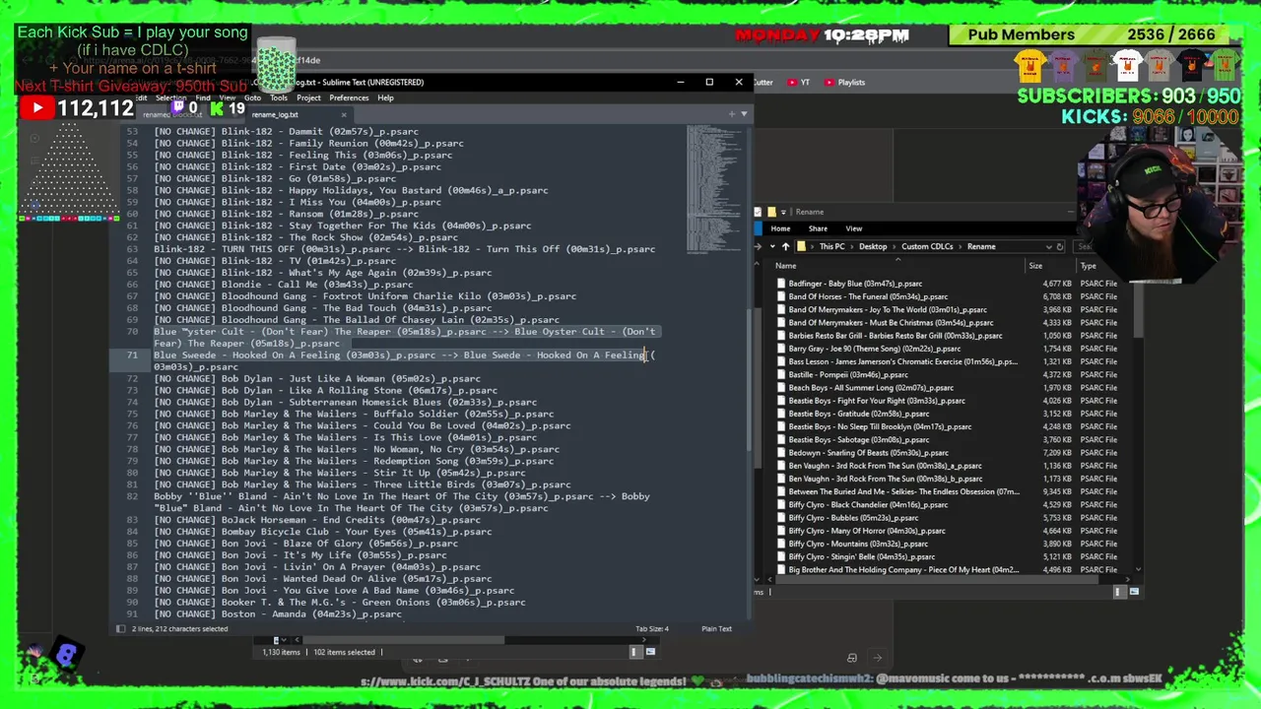The width and height of the screenshot is (1261, 709).
Task: Add a new tab in Sublime Text
Action: coord(732,114)
